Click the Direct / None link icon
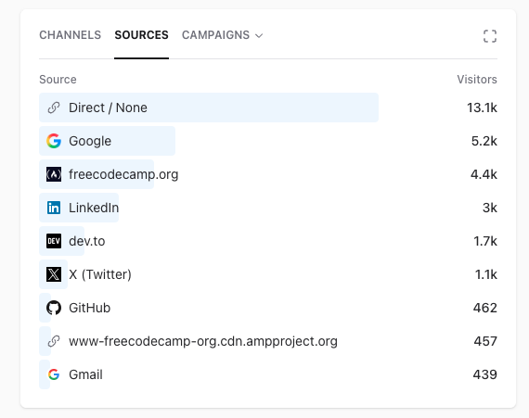This screenshot has height=418, width=529. tap(54, 108)
